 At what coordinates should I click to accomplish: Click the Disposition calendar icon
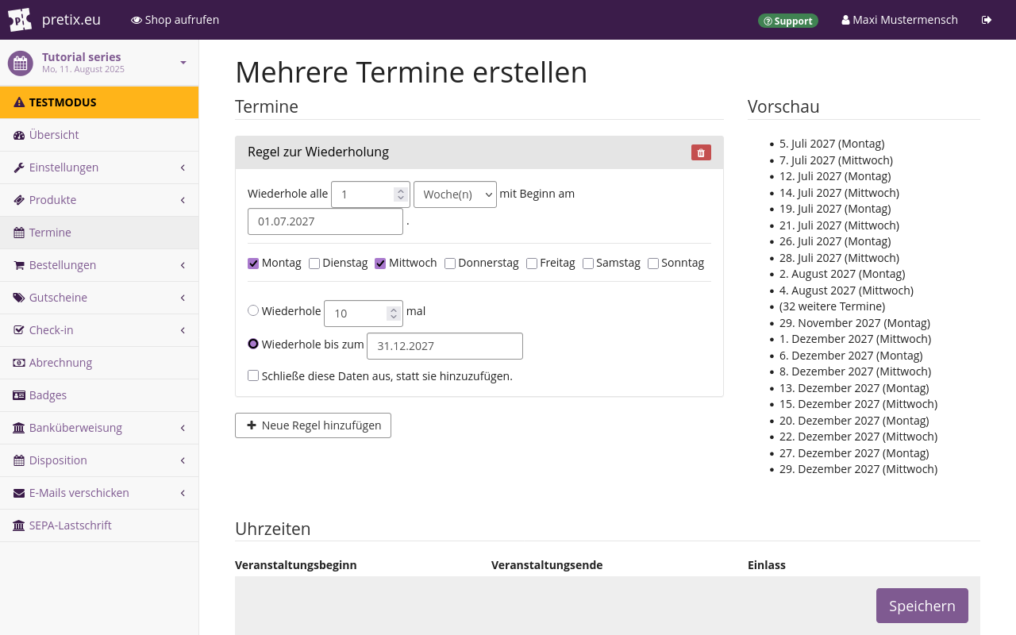tap(19, 460)
